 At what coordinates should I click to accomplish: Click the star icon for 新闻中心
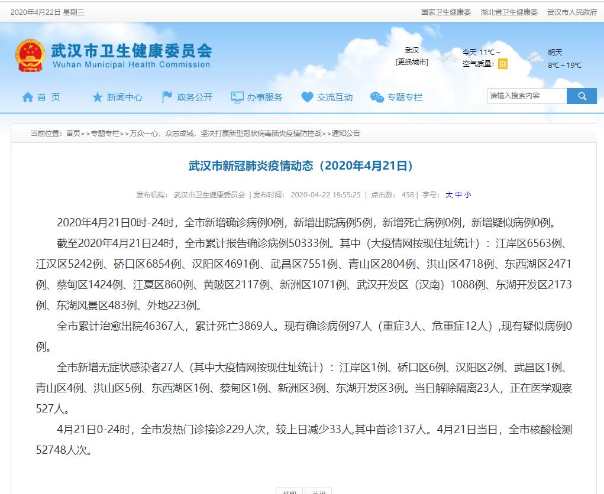point(97,97)
